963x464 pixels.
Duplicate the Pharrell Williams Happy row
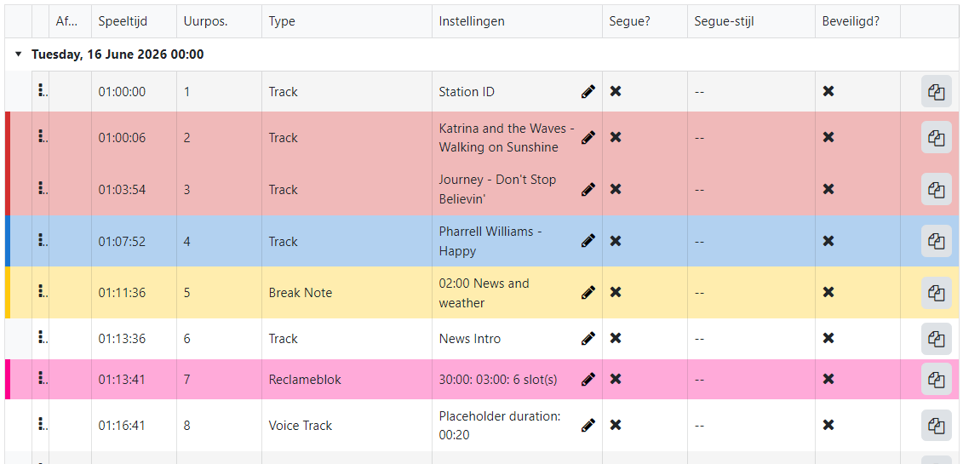coord(936,241)
